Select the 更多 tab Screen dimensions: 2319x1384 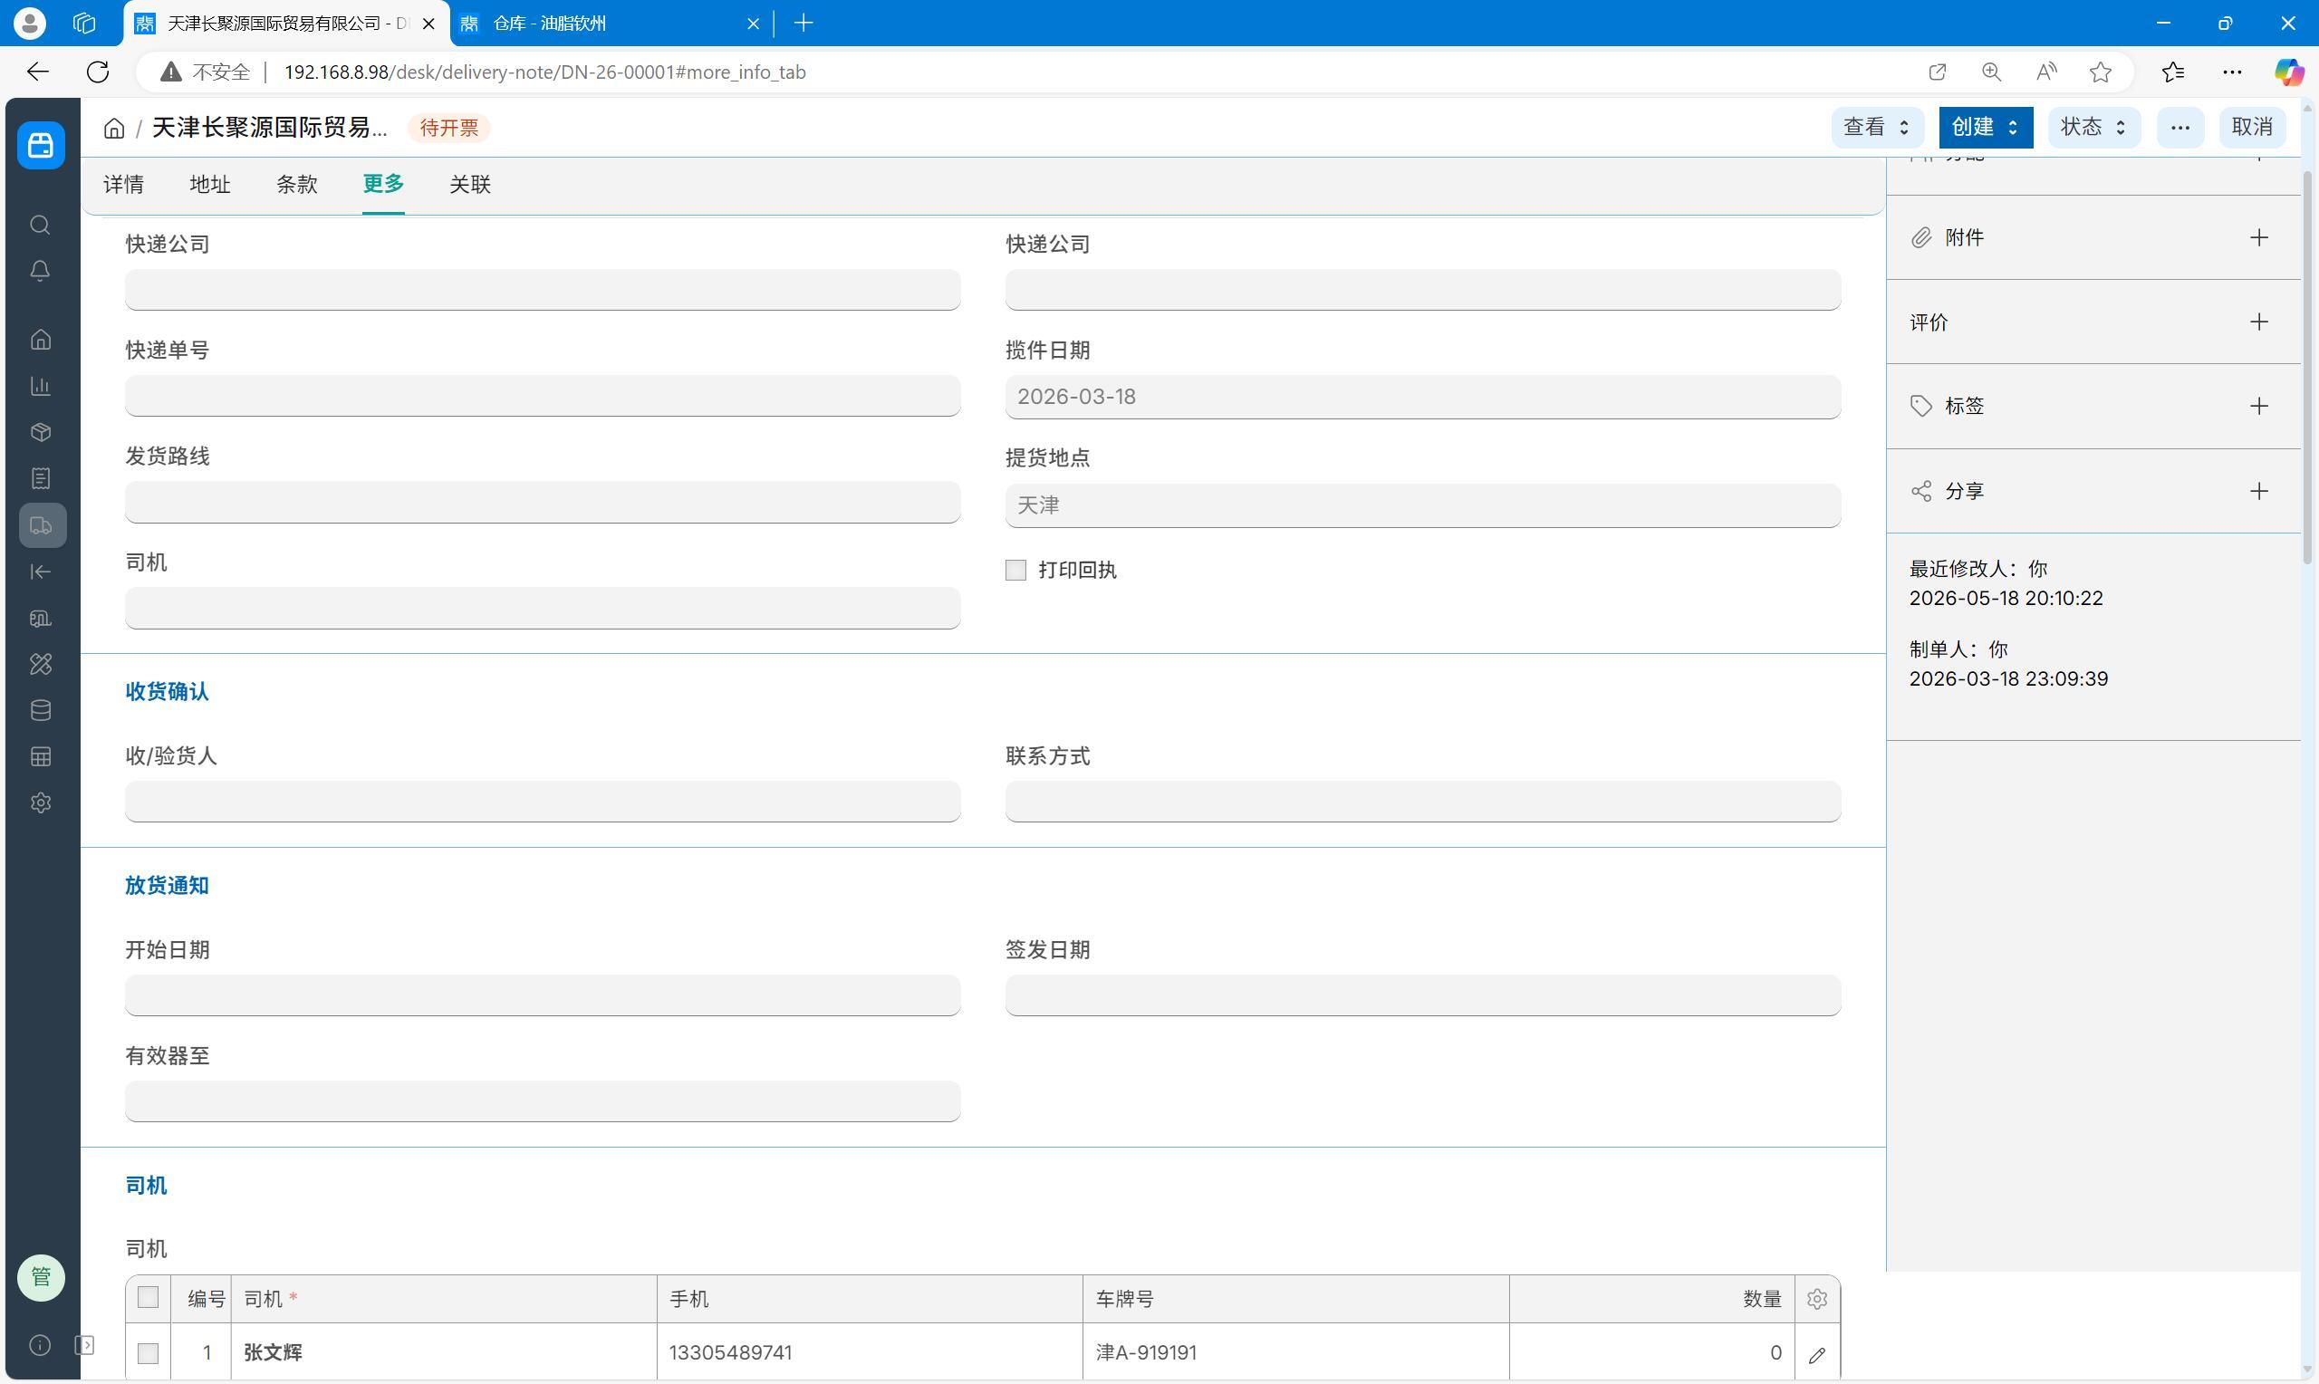383,184
